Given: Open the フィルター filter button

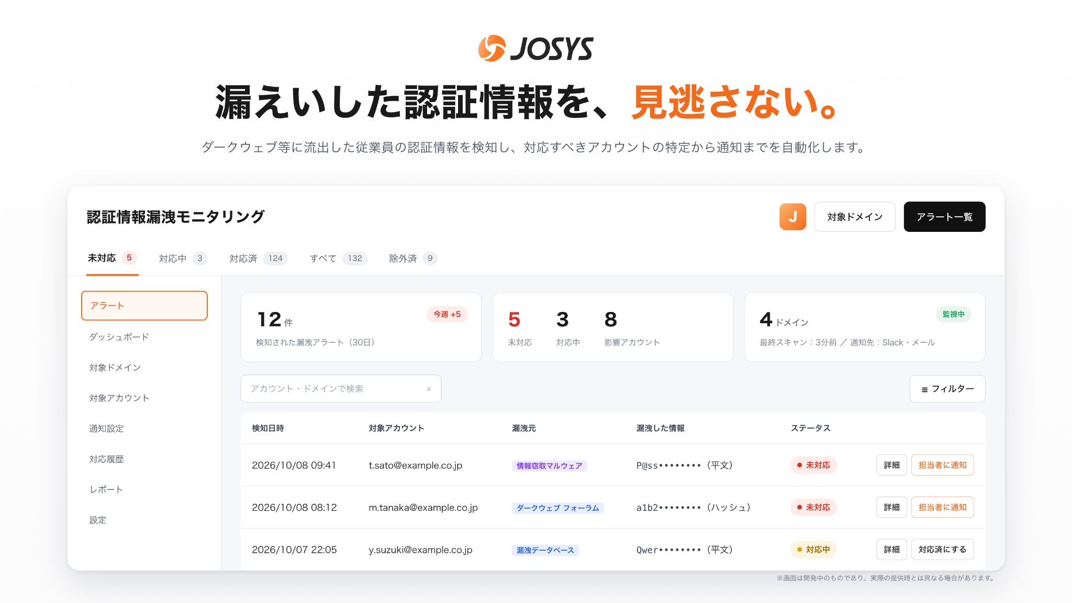Looking at the screenshot, I should (947, 389).
